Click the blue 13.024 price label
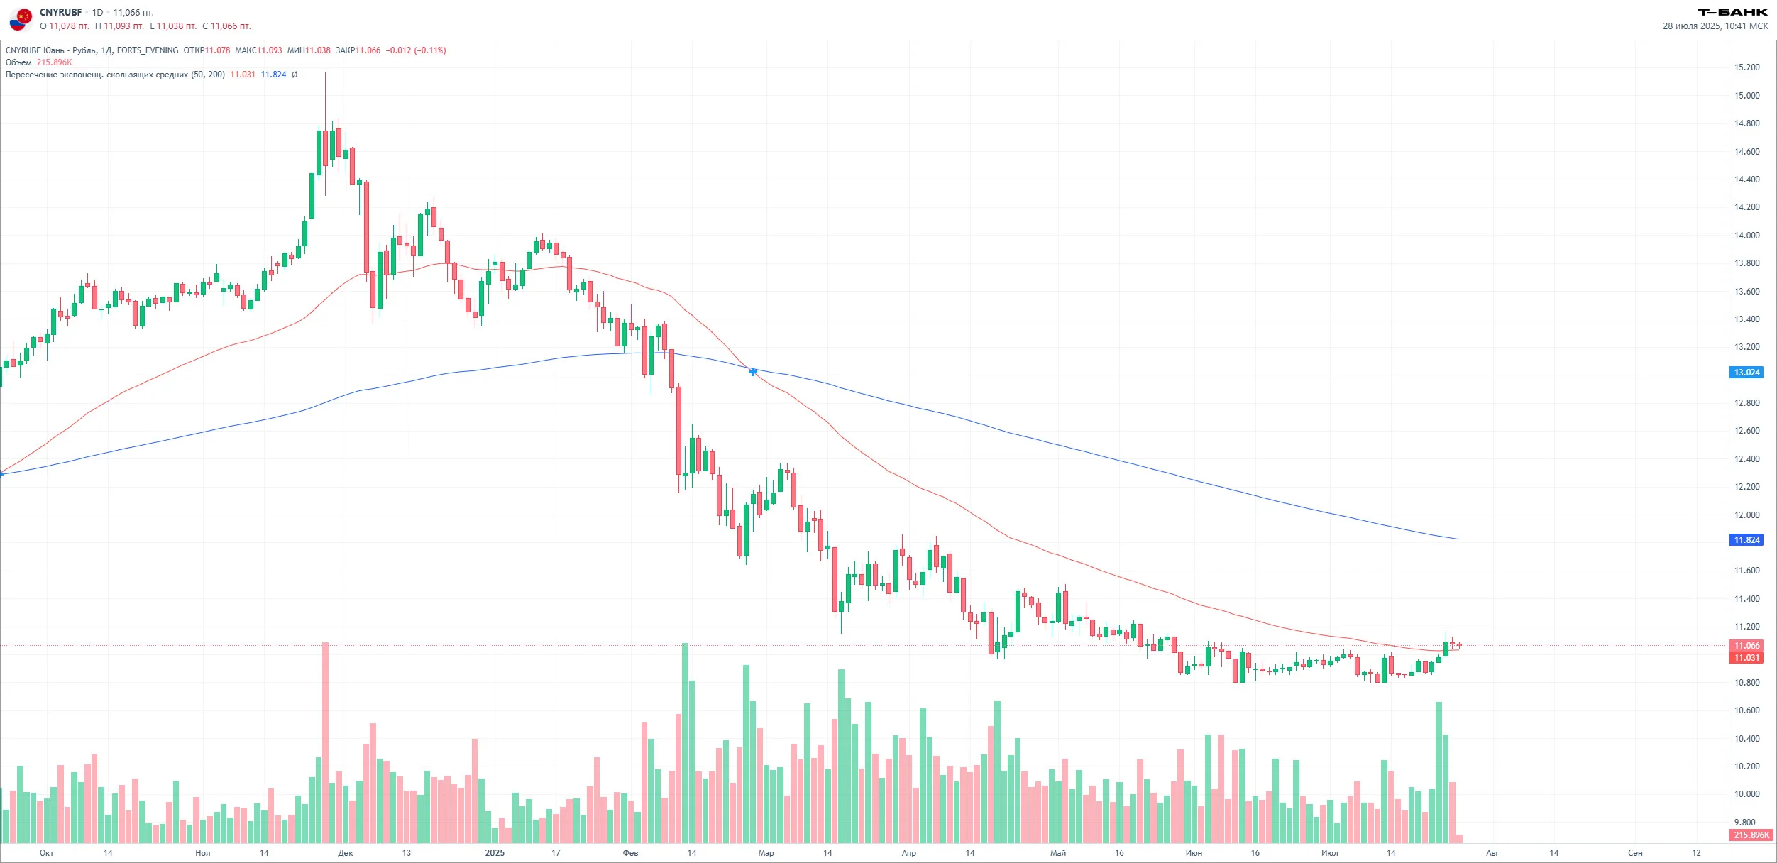 click(1746, 373)
